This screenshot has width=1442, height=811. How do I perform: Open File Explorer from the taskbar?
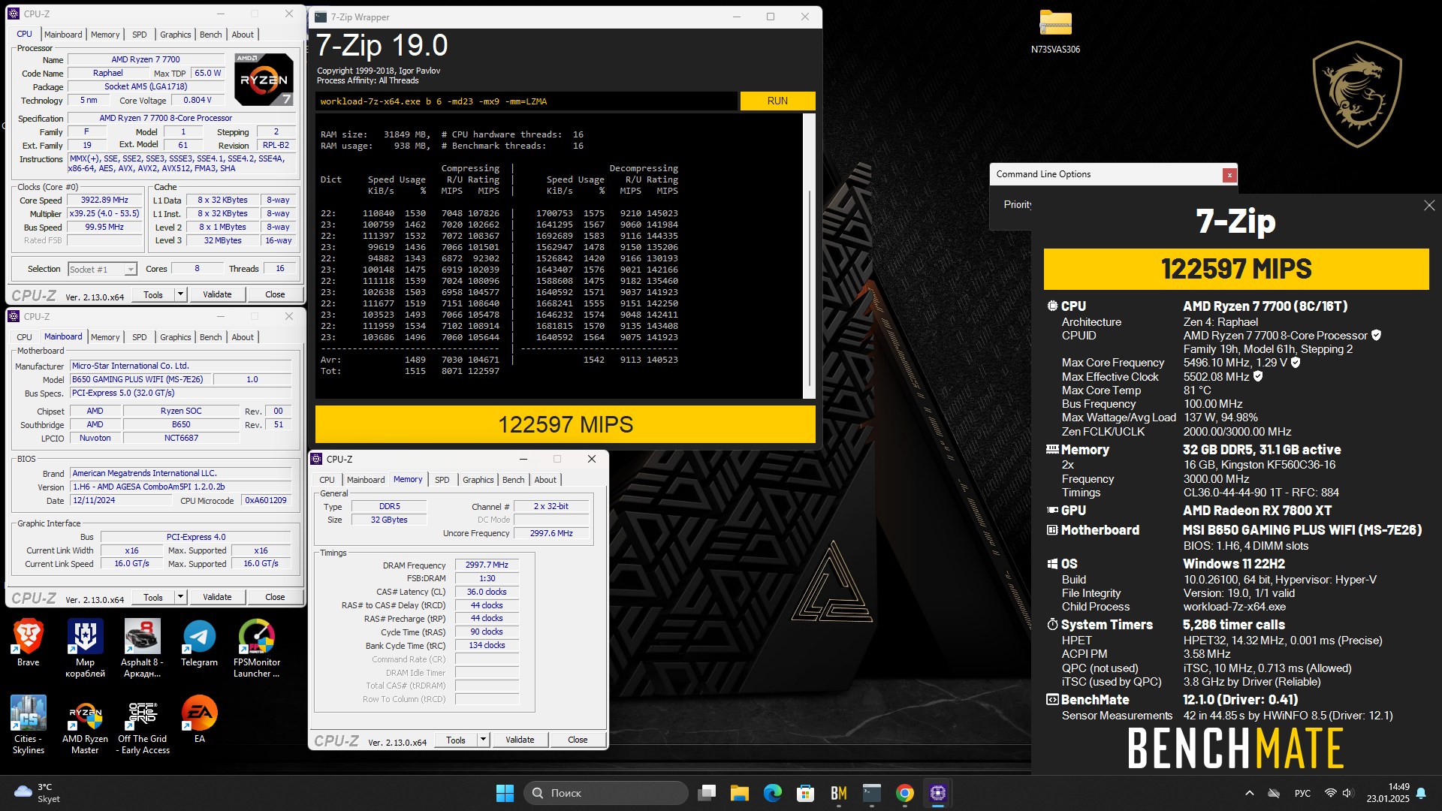(739, 793)
